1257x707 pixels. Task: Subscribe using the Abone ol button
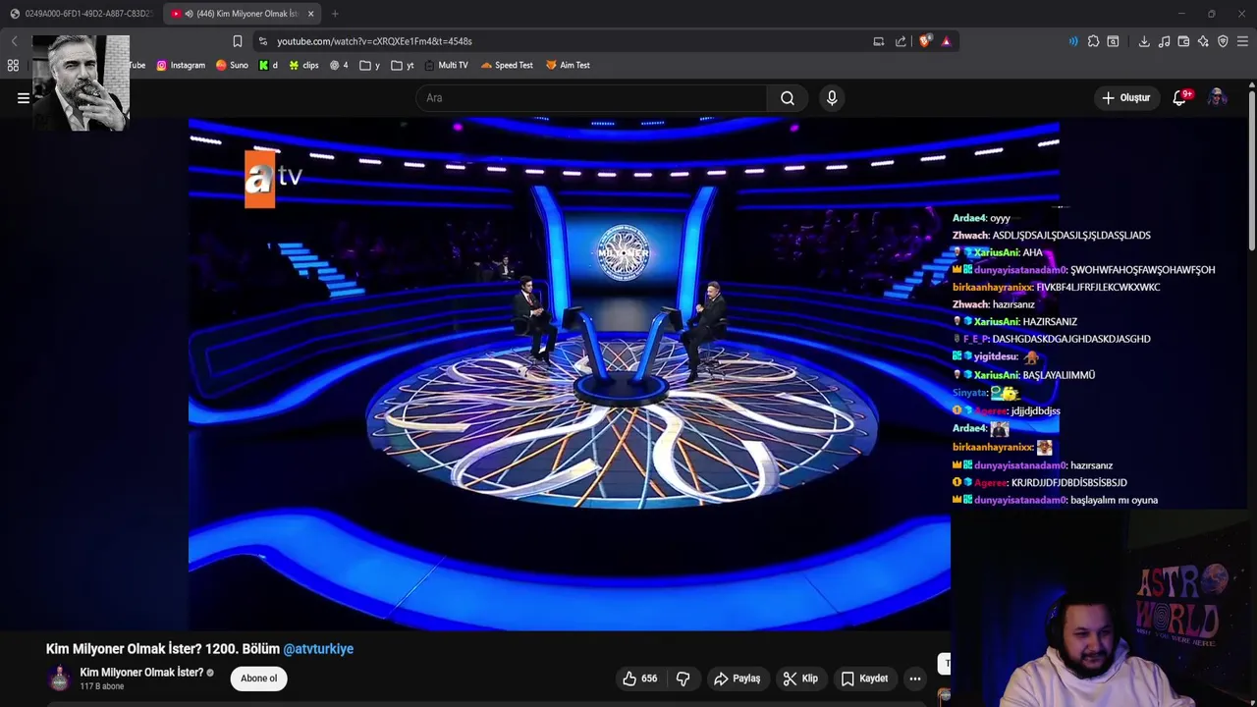pyautogui.click(x=259, y=679)
